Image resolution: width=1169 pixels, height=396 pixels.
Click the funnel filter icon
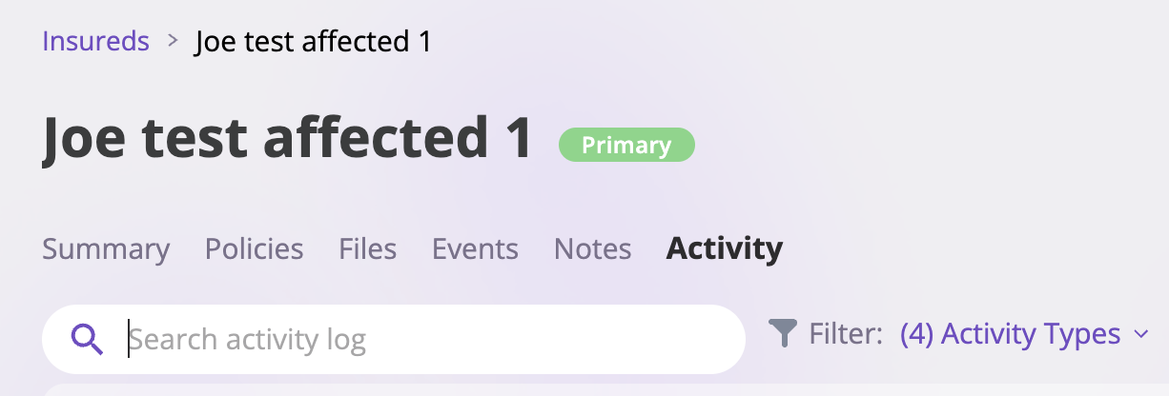pyautogui.click(x=783, y=334)
